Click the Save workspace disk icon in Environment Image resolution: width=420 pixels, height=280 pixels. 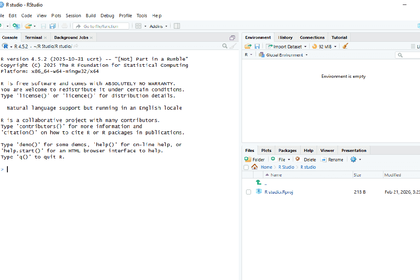[257, 46]
